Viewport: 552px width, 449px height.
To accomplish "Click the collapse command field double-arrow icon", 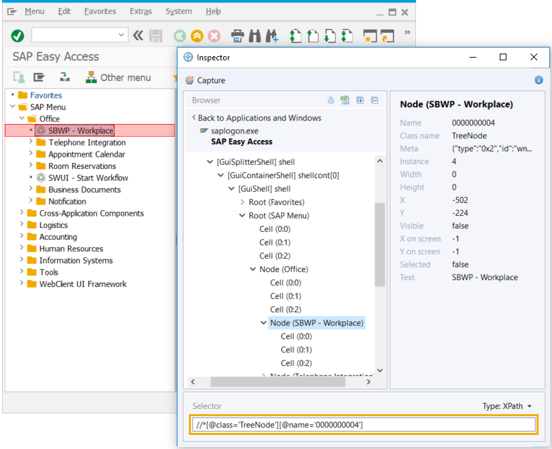I will click(138, 36).
